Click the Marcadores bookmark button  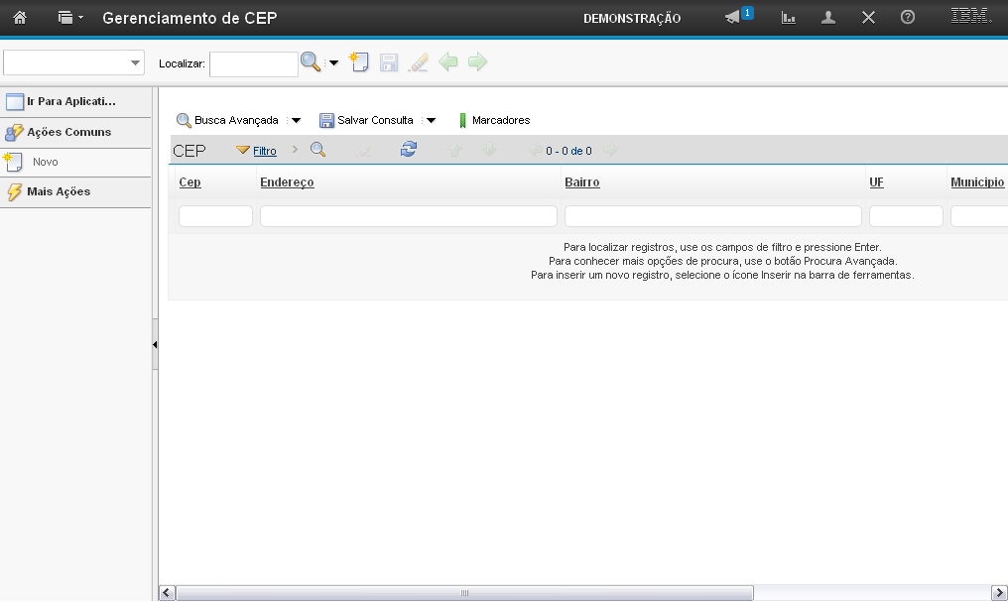pos(494,120)
